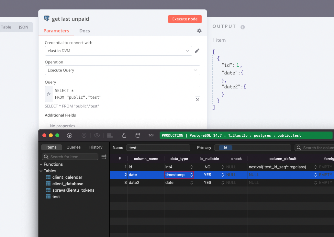The width and height of the screenshot is (334, 237).
Task: Open the History tab in the sidebar
Action: 96,147
